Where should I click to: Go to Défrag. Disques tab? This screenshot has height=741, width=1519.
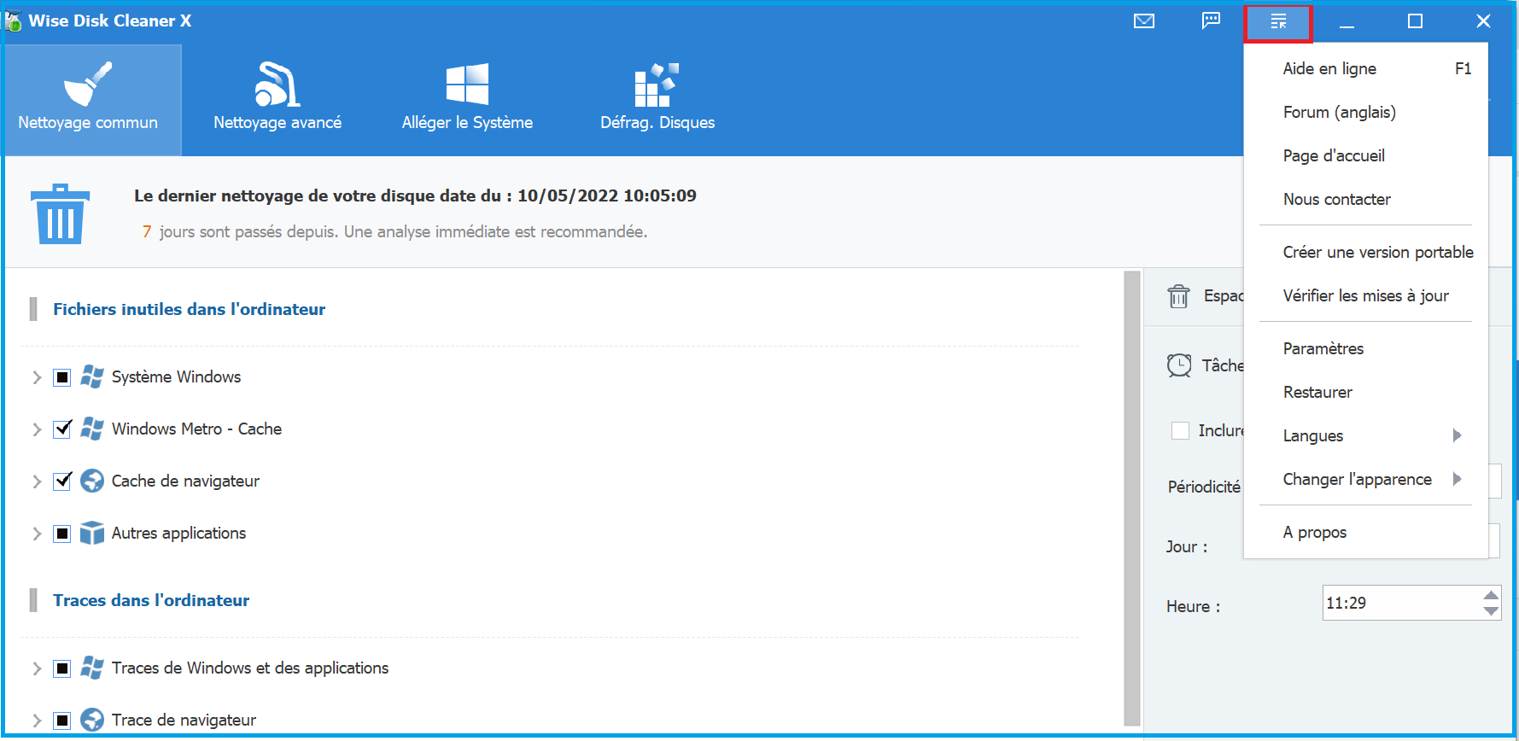(x=657, y=100)
